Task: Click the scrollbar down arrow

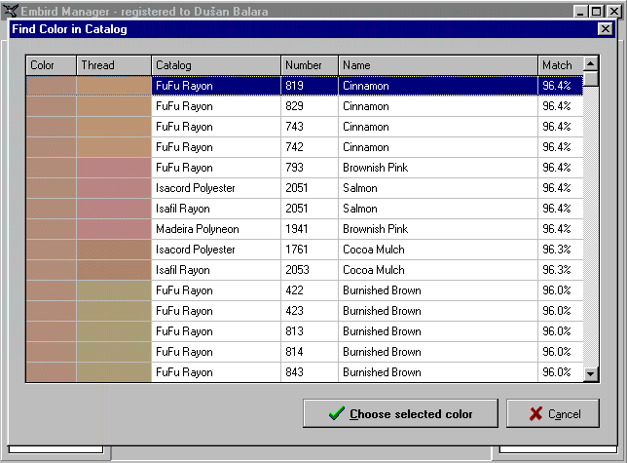Action: tap(591, 374)
